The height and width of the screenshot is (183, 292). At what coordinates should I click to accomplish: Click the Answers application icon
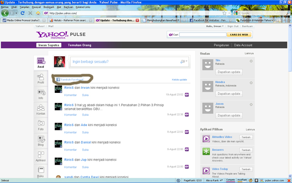point(206,152)
